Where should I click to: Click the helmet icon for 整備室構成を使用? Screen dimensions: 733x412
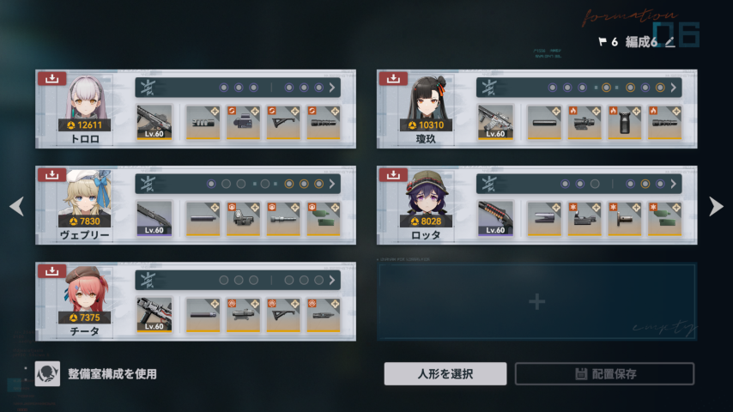(x=47, y=373)
